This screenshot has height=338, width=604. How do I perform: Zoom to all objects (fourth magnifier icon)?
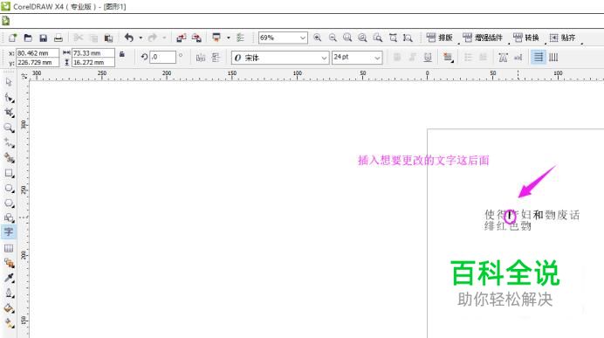coord(362,38)
